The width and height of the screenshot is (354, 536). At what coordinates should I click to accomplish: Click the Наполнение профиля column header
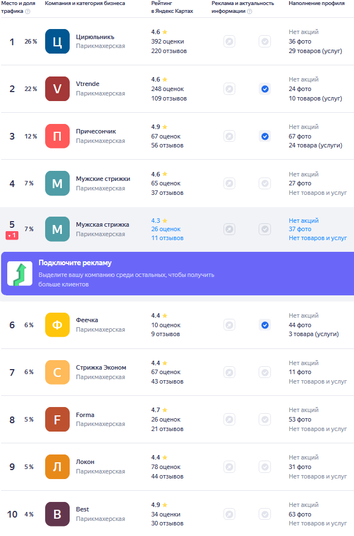pyautogui.click(x=317, y=3)
